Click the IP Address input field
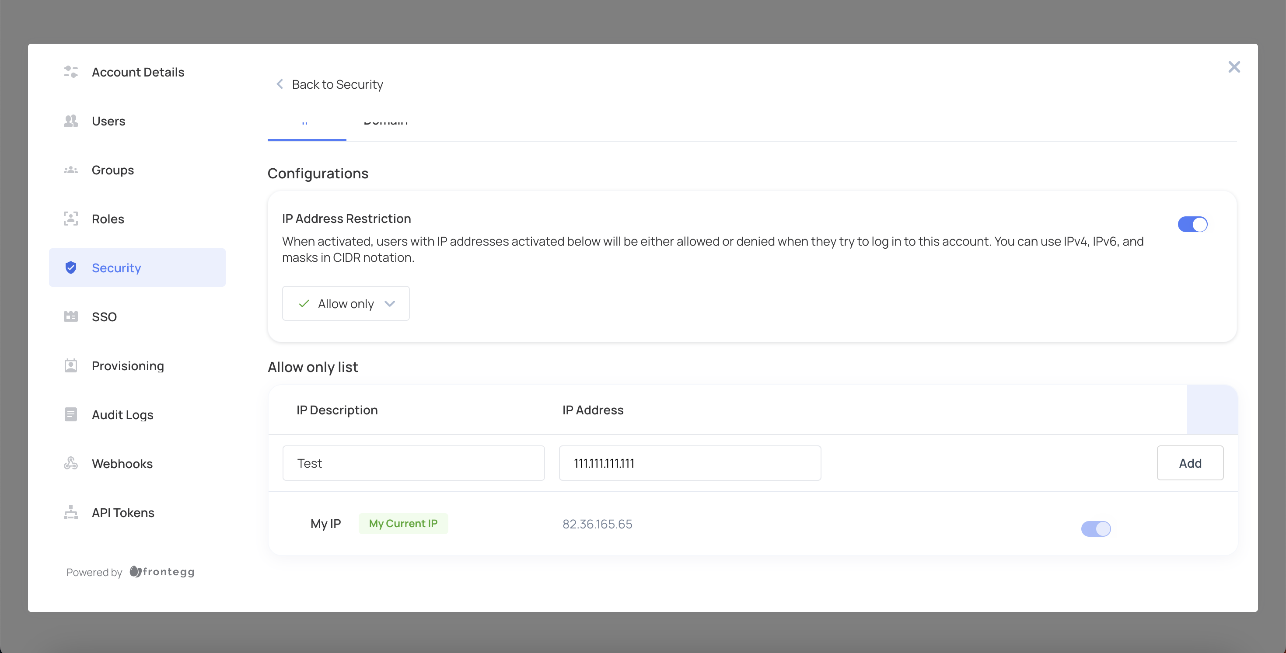This screenshot has width=1286, height=653. coord(690,463)
